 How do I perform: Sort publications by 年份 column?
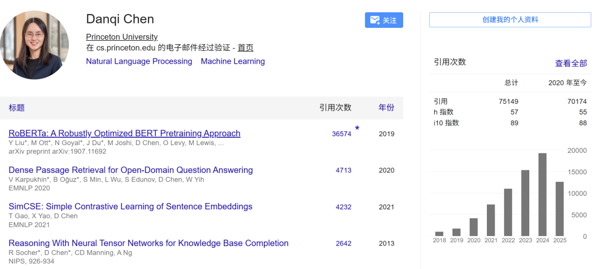tap(386, 108)
